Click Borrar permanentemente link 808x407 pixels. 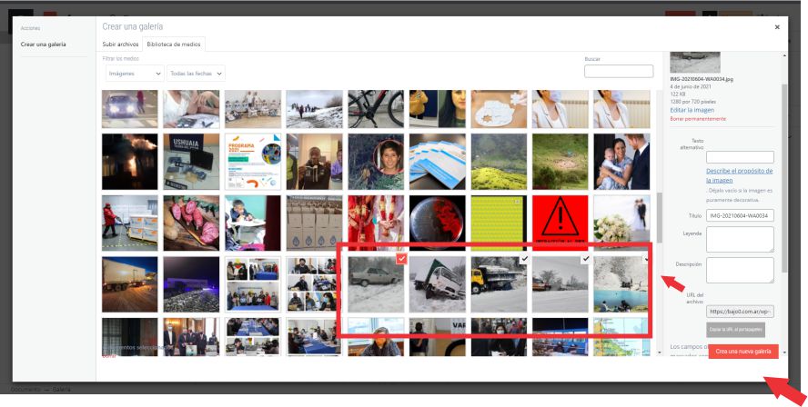tap(698, 119)
